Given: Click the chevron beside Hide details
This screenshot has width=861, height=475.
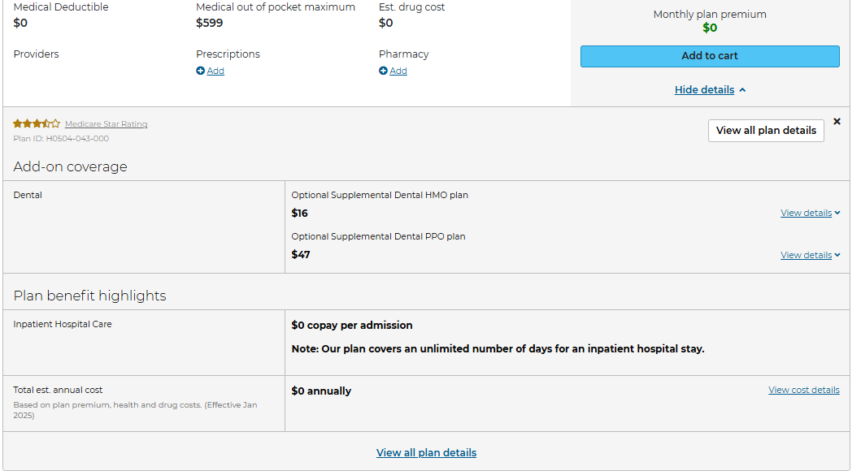Looking at the screenshot, I should point(742,90).
